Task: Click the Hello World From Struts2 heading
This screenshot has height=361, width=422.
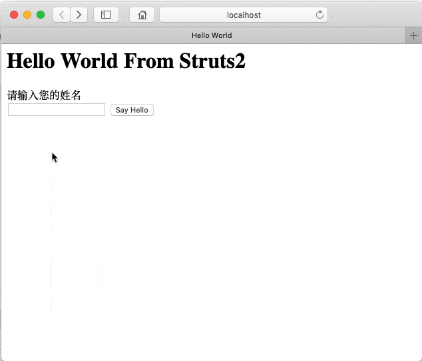Action: coord(126,61)
